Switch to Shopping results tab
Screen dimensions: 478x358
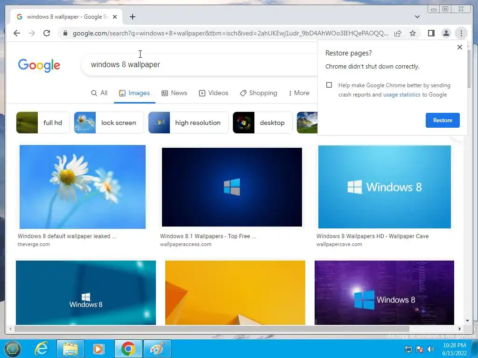point(259,93)
